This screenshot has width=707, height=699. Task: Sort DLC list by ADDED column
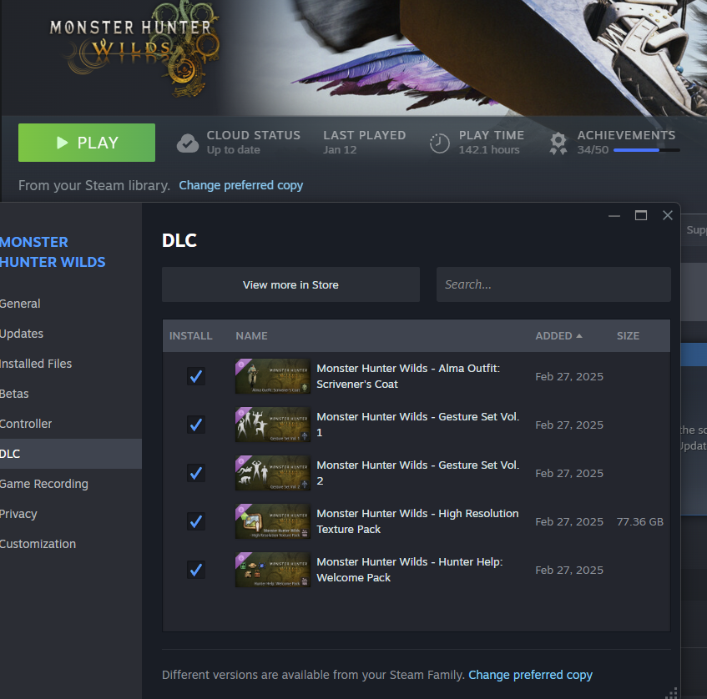[x=558, y=336]
